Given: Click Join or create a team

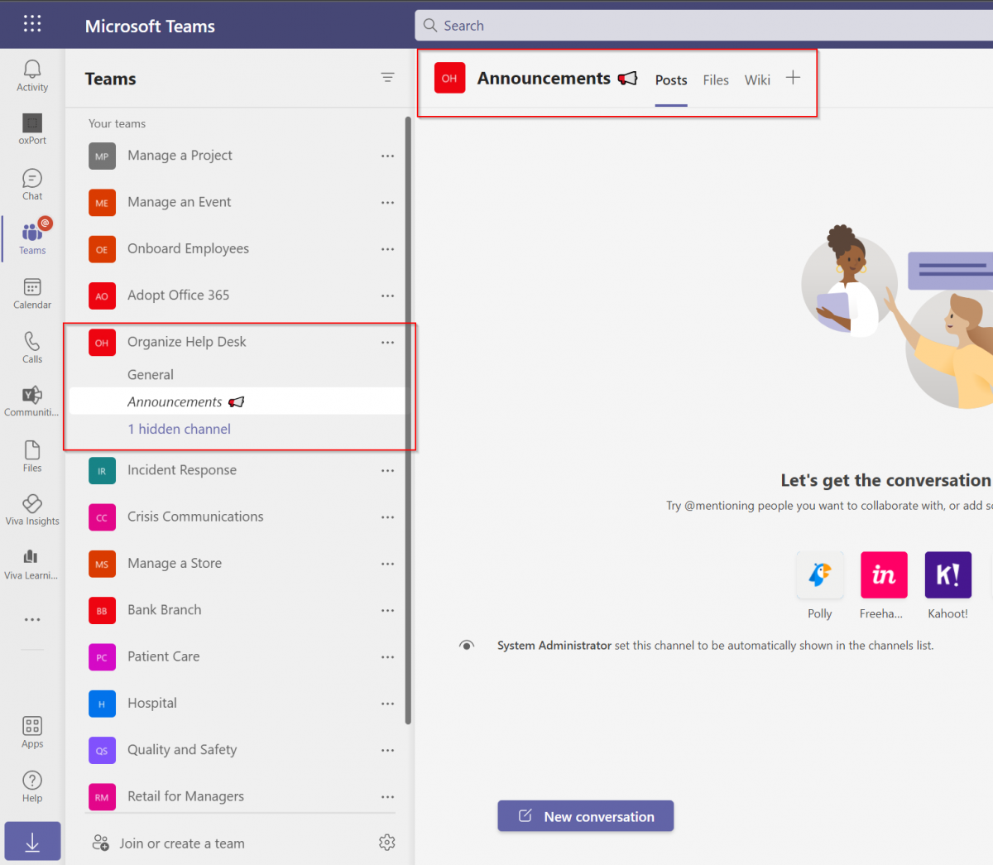Looking at the screenshot, I should [181, 843].
